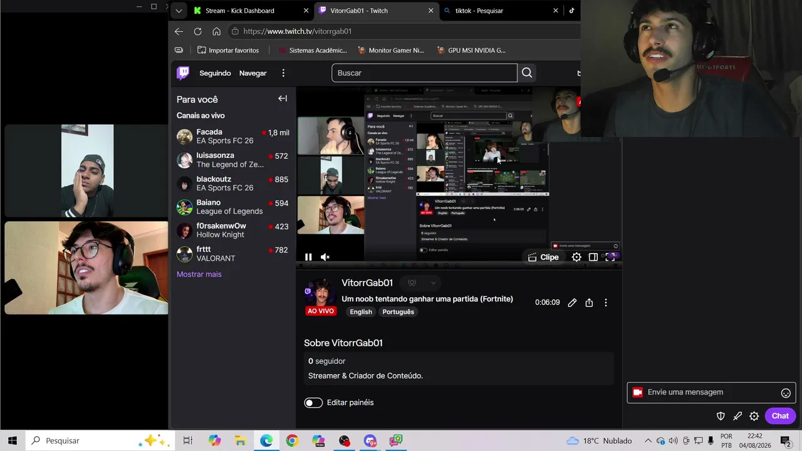This screenshot has height=451, width=802.
Task: Create a clip with the Clipe button
Action: click(x=543, y=257)
